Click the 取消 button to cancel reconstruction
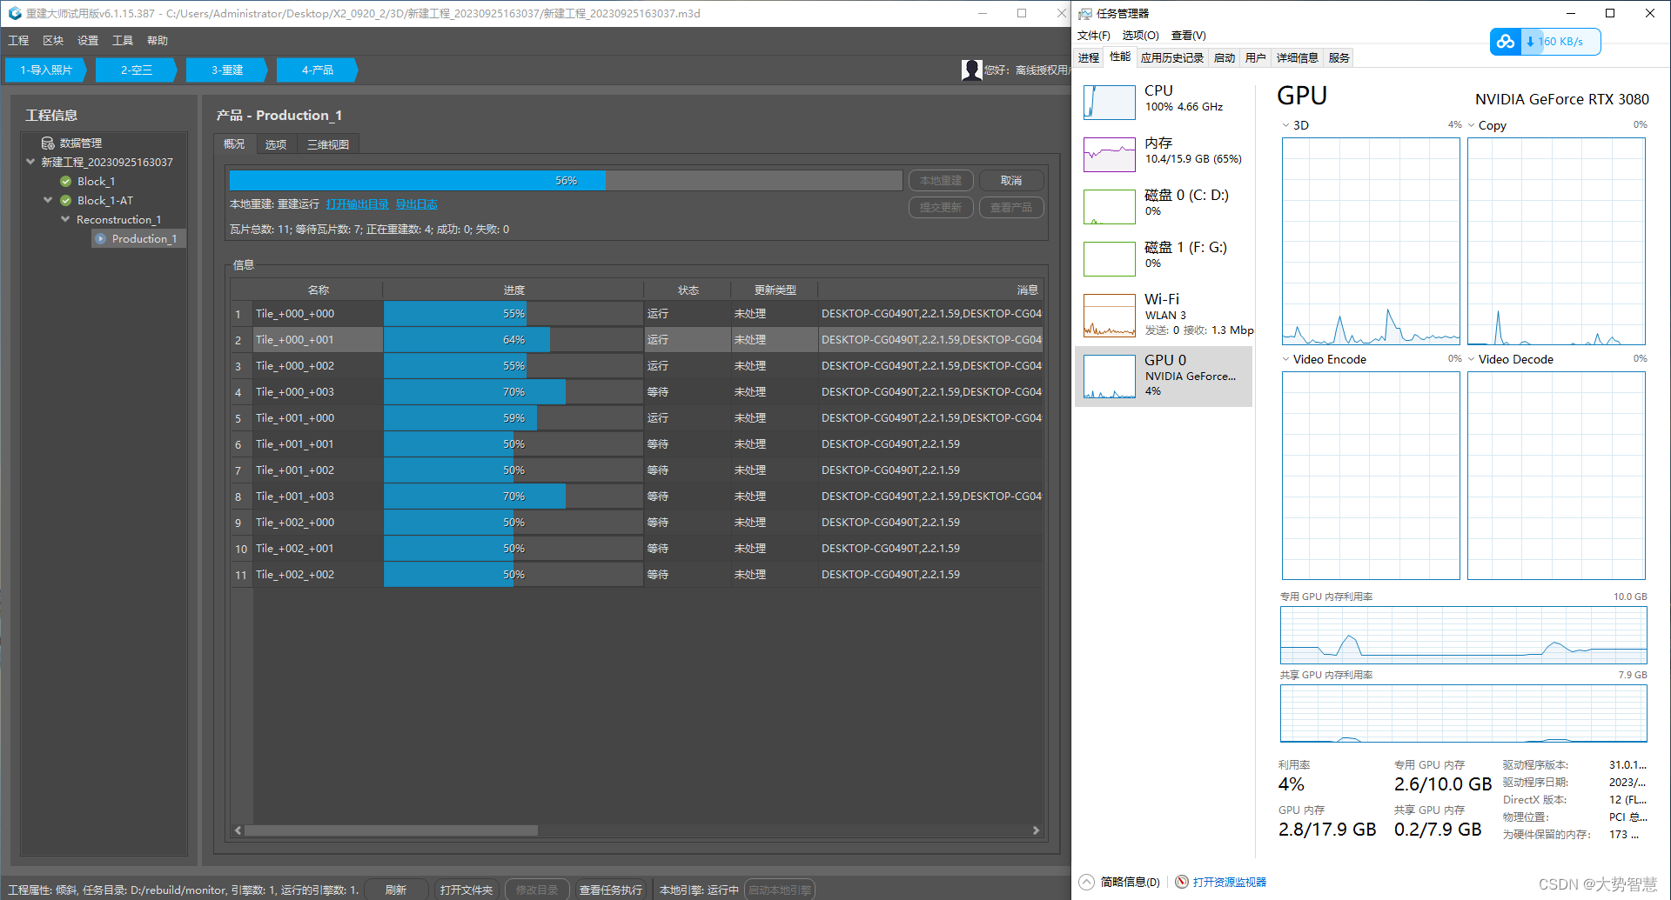 1011,181
